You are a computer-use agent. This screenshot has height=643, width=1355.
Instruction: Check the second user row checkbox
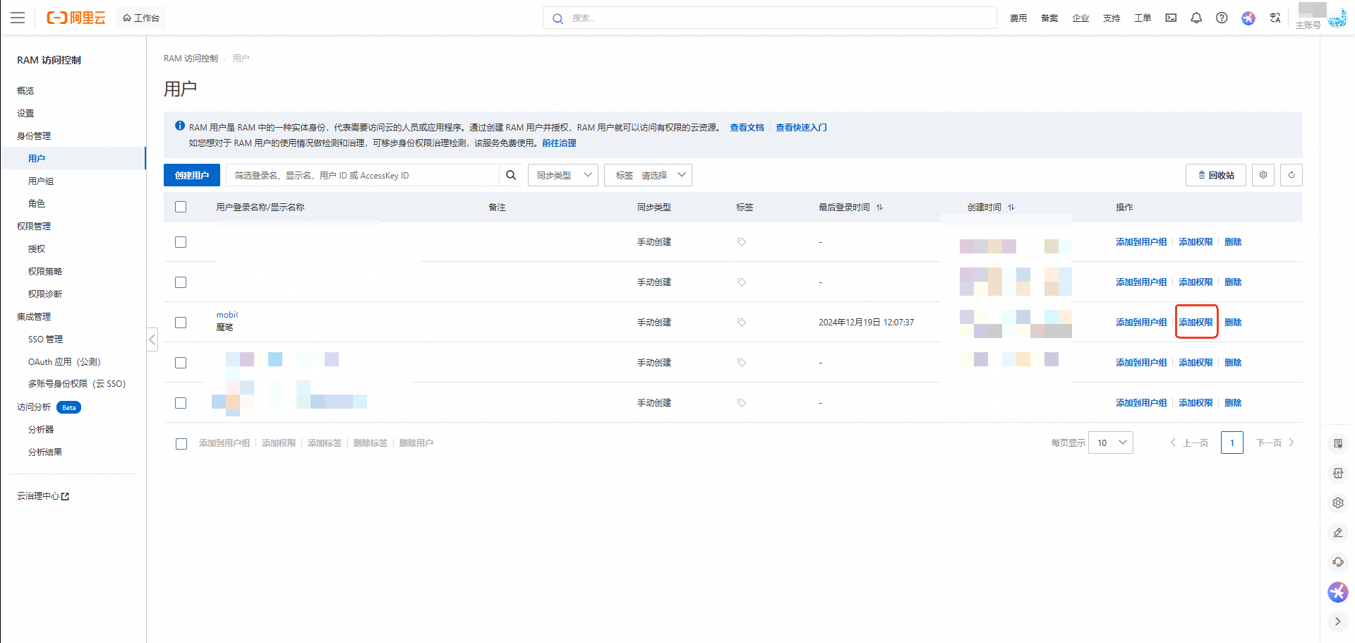[x=181, y=282]
